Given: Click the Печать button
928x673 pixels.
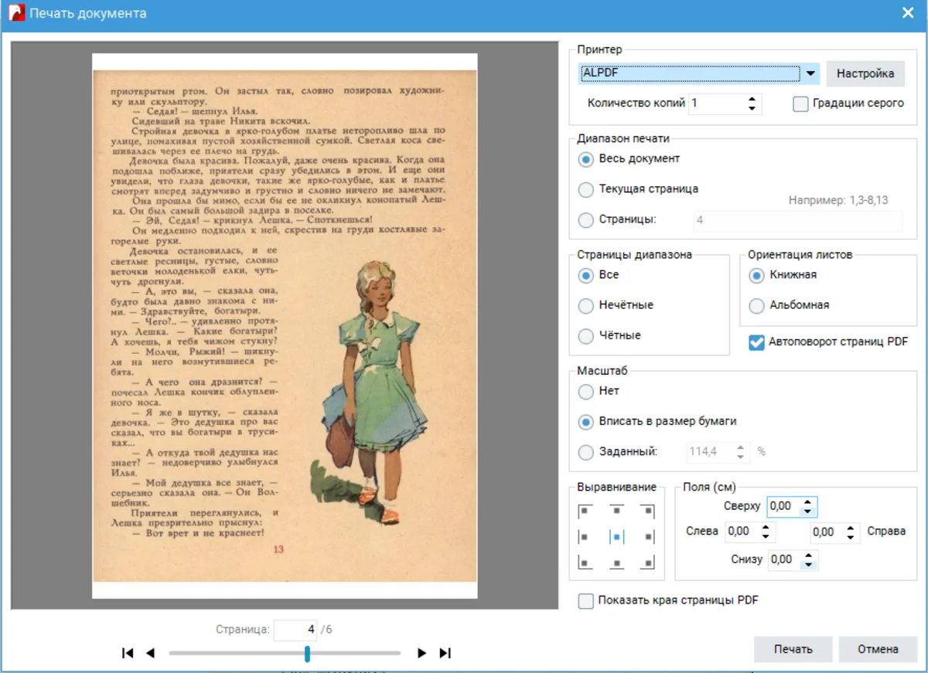Looking at the screenshot, I should click(793, 649).
